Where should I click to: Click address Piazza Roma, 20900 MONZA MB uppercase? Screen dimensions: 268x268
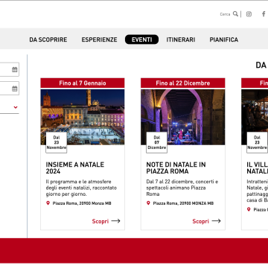click(183, 203)
